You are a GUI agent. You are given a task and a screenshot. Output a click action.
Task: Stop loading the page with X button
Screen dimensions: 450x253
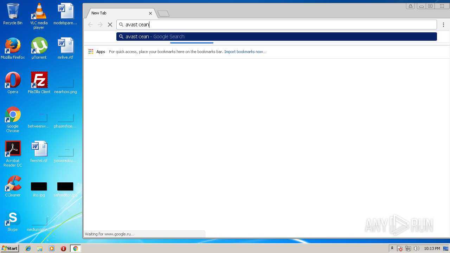[110, 25]
